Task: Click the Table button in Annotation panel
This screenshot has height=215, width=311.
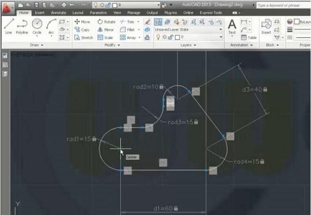Action: (x=249, y=37)
